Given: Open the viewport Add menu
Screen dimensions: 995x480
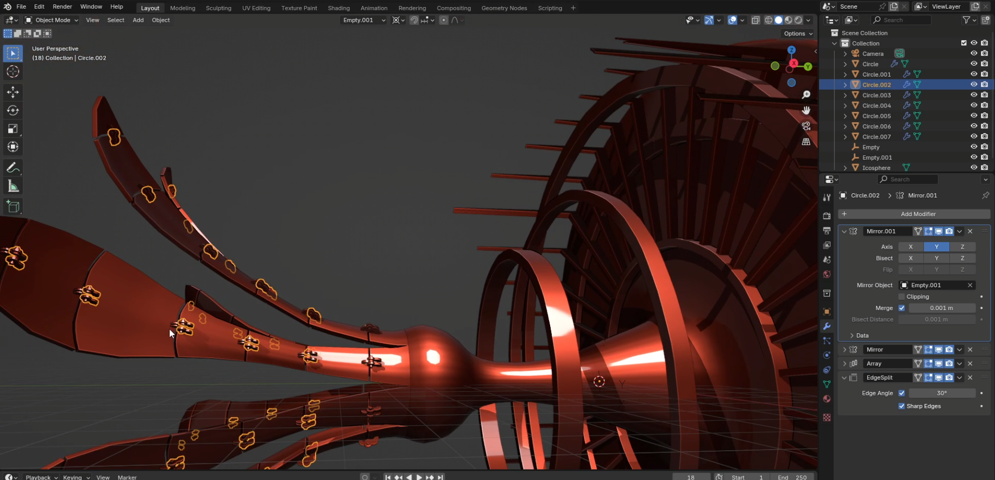Looking at the screenshot, I should (x=138, y=20).
